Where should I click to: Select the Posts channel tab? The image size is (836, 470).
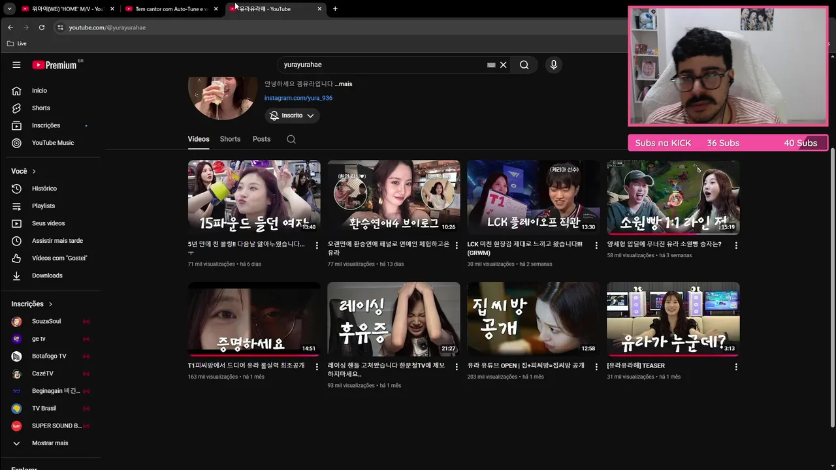tap(261, 139)
